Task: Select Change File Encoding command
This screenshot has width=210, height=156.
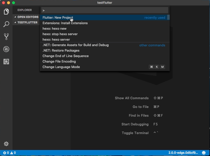Action: point(105,61)
